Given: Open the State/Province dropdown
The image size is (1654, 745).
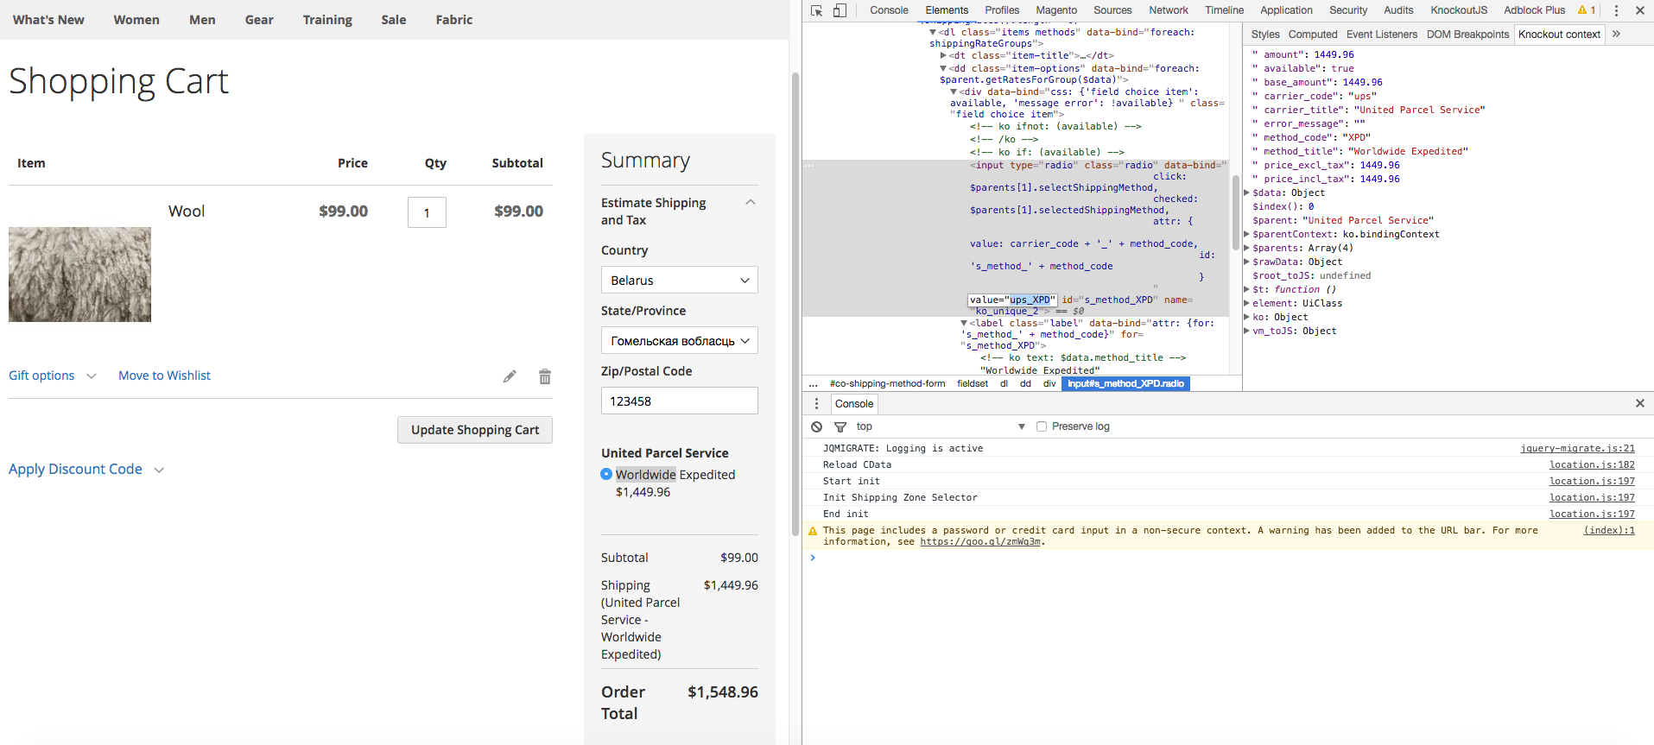Looking at the screenshot, I should pyautogui.click(x=679, y=341).
